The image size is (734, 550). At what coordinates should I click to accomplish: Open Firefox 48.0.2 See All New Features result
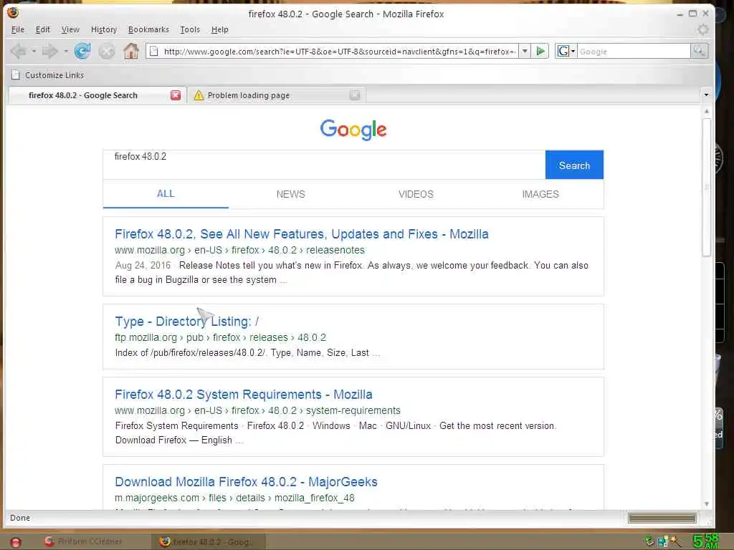(x=302, y=234)
